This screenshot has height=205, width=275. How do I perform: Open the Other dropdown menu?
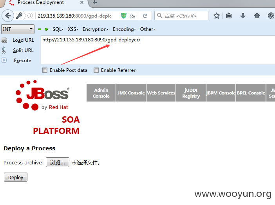coord(148,29)
